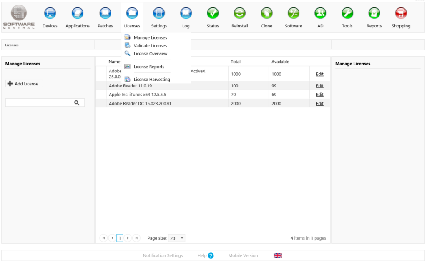The height and width of the screenshot is (262, 427).
Task: Open the Software toolbar icon
Action: (x=293, y=13)
